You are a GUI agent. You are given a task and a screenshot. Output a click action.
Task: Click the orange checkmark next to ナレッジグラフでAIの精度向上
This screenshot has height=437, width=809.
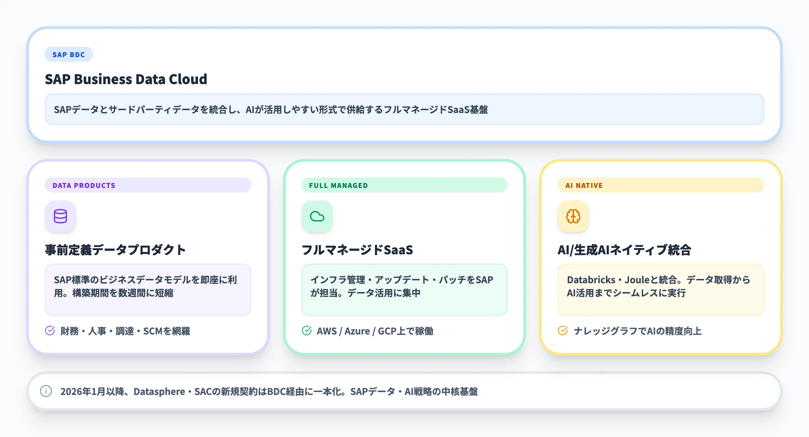(x=562, y=331)
